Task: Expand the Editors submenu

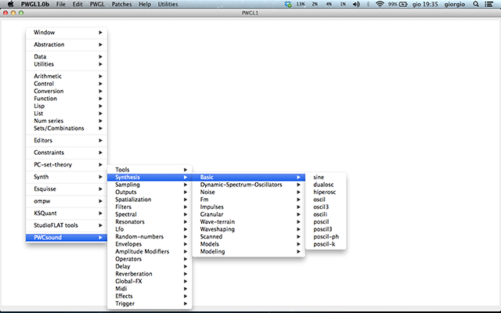Action: click(67, 140)
